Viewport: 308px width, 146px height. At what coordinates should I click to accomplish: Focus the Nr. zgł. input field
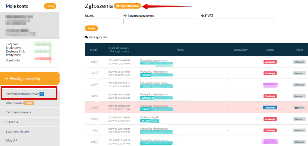pos(102,22)
